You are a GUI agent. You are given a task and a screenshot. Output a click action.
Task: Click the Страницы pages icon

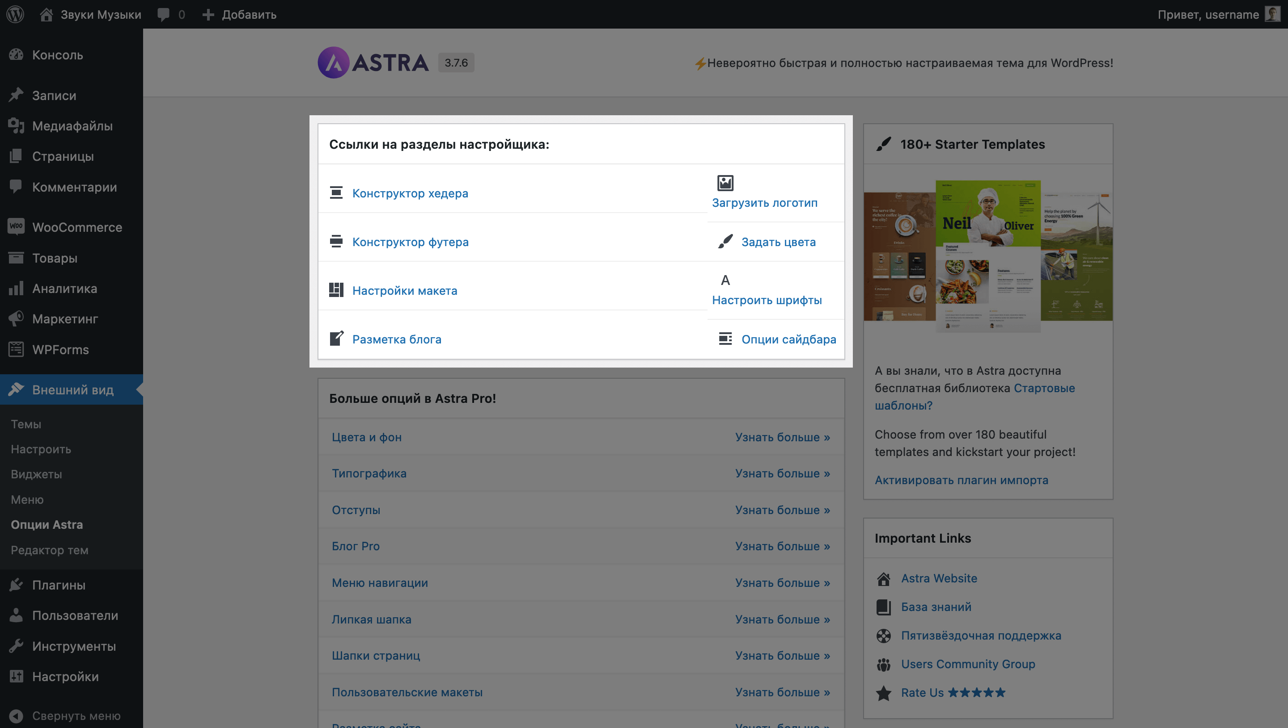[x=16, y=156]
